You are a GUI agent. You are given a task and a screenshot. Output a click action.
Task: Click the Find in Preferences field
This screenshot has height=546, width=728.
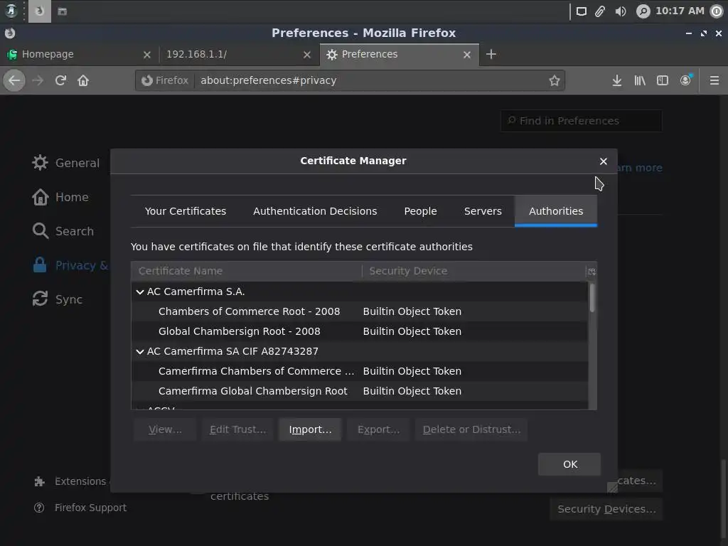581,121
